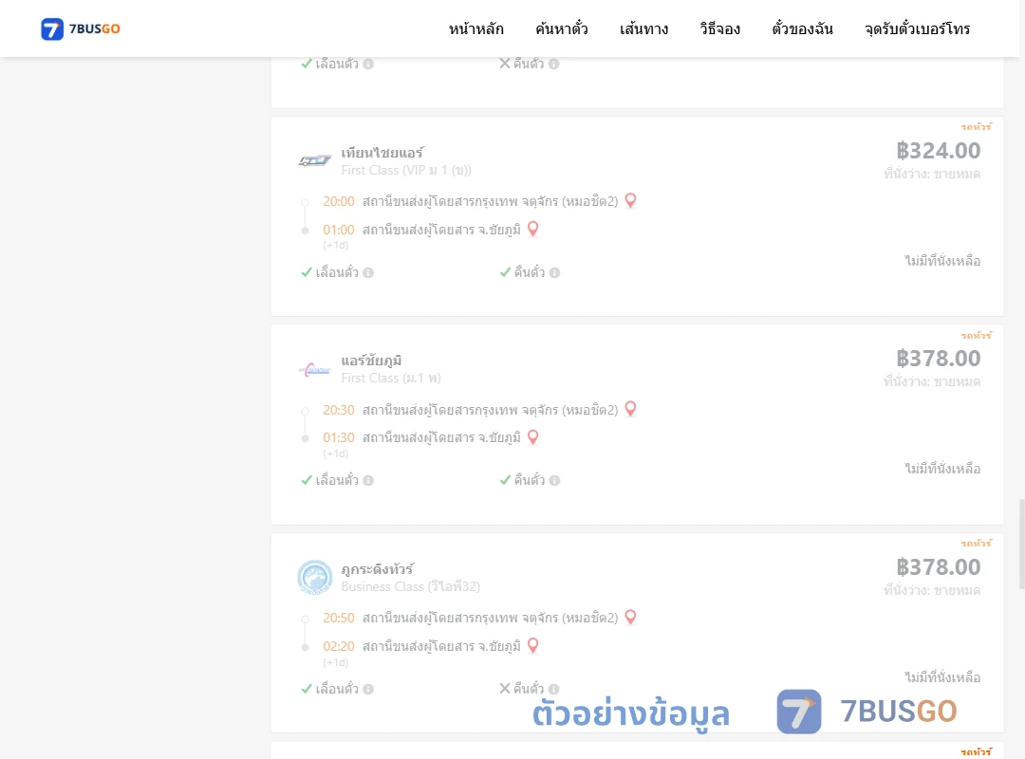Click คืนตั๋ว label in แอร์ชัยภูมิ card

(529, 480)
